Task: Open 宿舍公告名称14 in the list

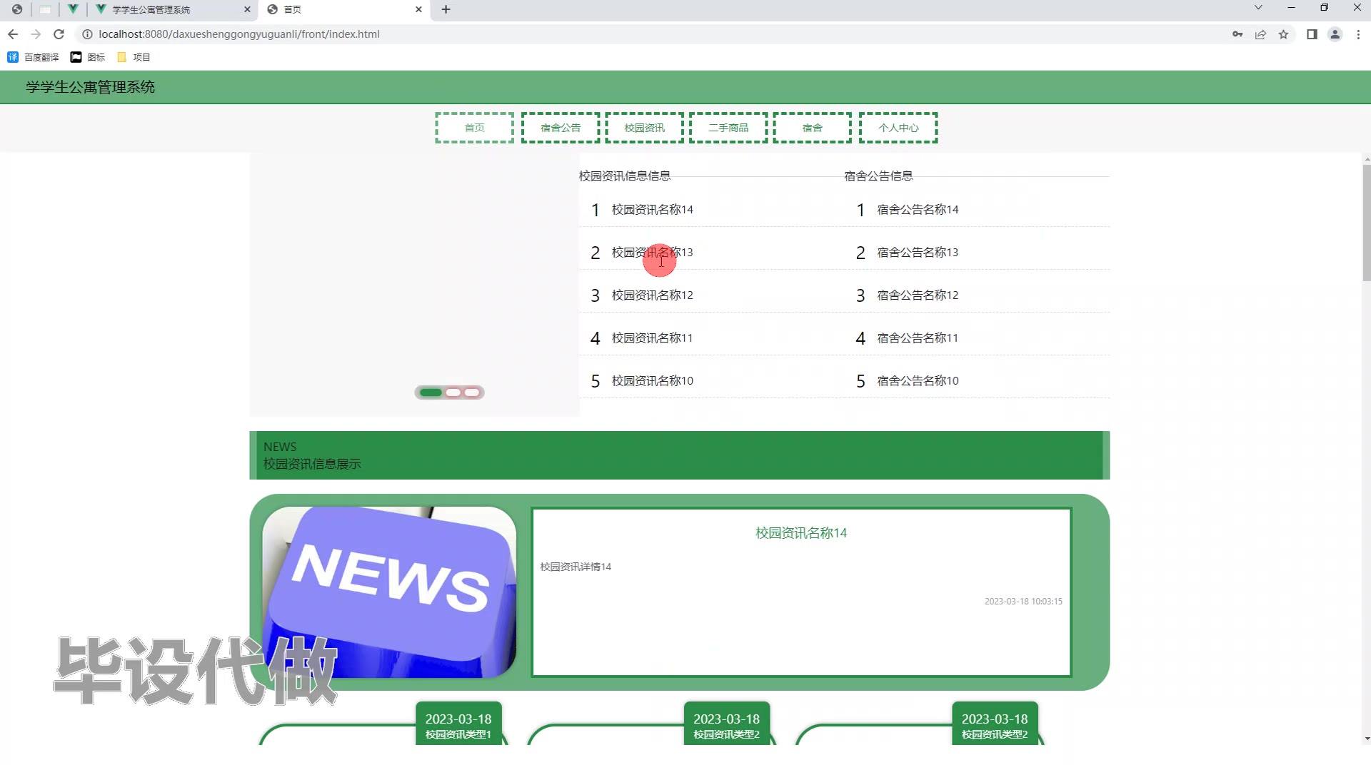Action: point(918,210)
